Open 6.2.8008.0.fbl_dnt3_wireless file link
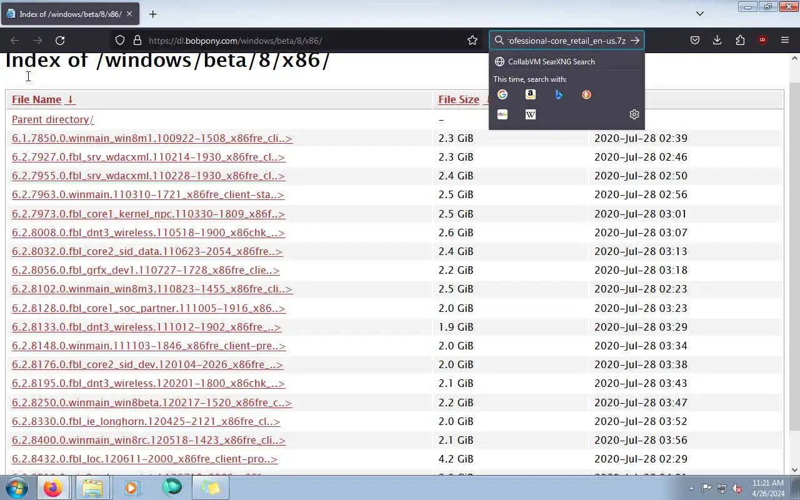 148,232
